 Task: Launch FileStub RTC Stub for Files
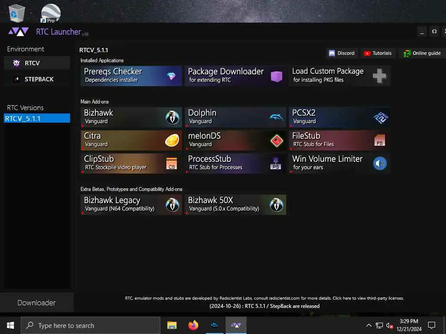click(339, 140)
